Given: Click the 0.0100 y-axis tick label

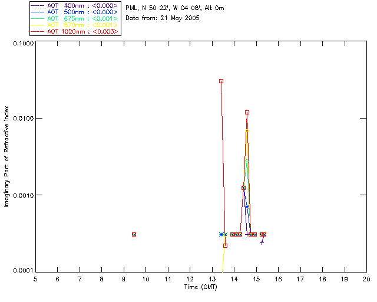Looking at the screenshot, I should click(24, 119).
